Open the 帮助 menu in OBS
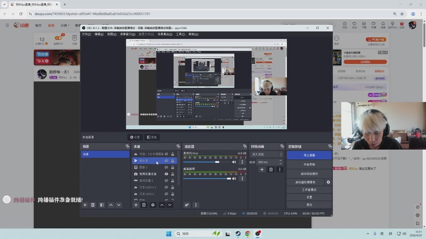Viewport: 426px width, 239px height. [193, 34]
